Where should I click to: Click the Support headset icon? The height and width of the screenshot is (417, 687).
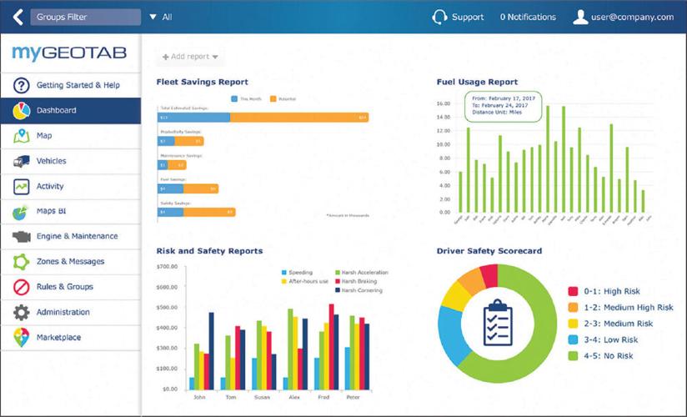(439, 17)
